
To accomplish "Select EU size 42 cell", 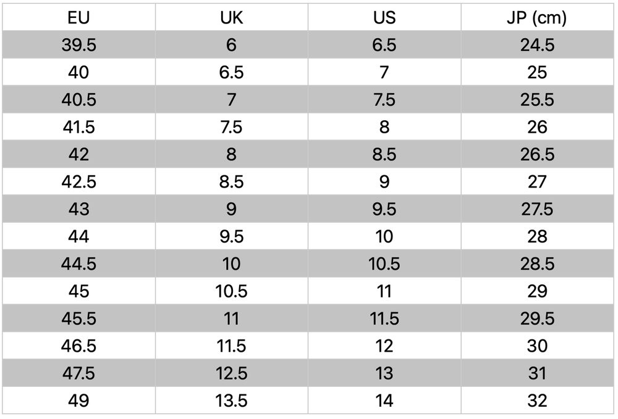I will click(78, 154).
